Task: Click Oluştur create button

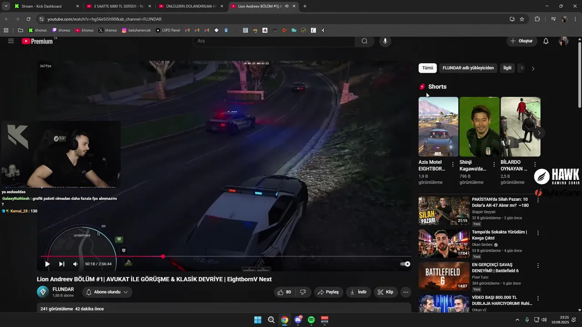Action: pos(521,41)
